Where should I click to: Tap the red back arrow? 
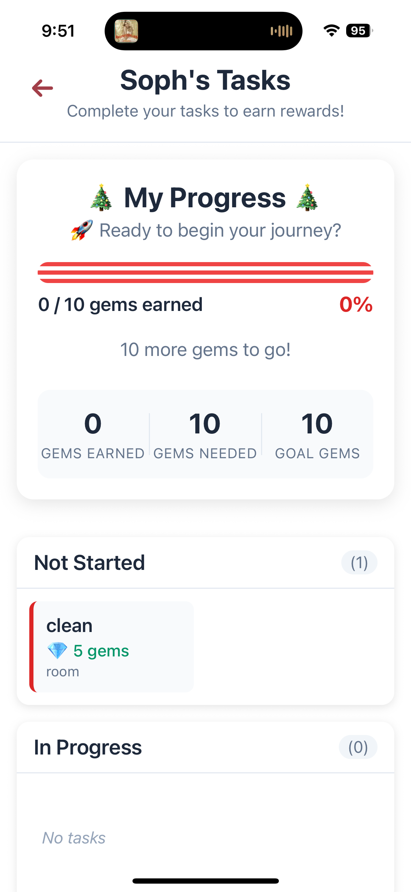[x=43, y=88]
